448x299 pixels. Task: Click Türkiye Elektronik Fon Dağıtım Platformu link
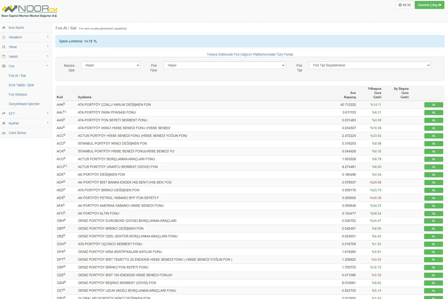(x=250, y=55)
